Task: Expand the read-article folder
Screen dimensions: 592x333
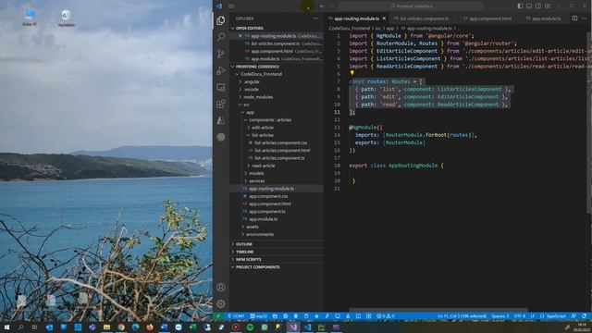Action: pos(277,166)
